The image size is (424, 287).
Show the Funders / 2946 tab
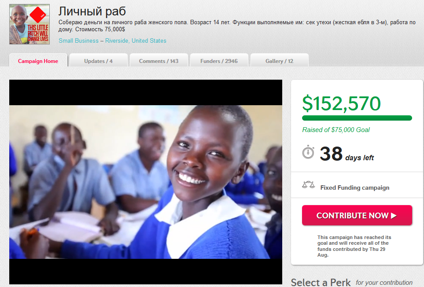pos(219,61)
